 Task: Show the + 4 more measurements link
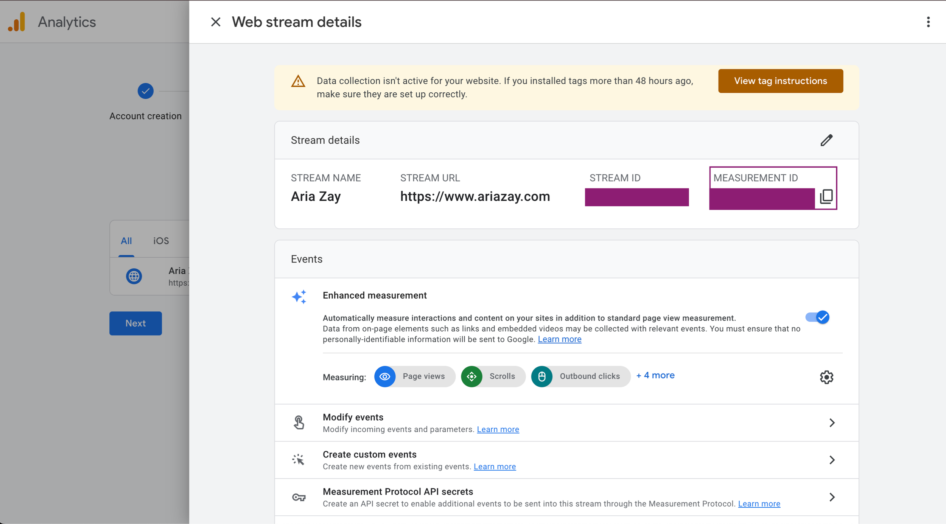tap(655, 375)
